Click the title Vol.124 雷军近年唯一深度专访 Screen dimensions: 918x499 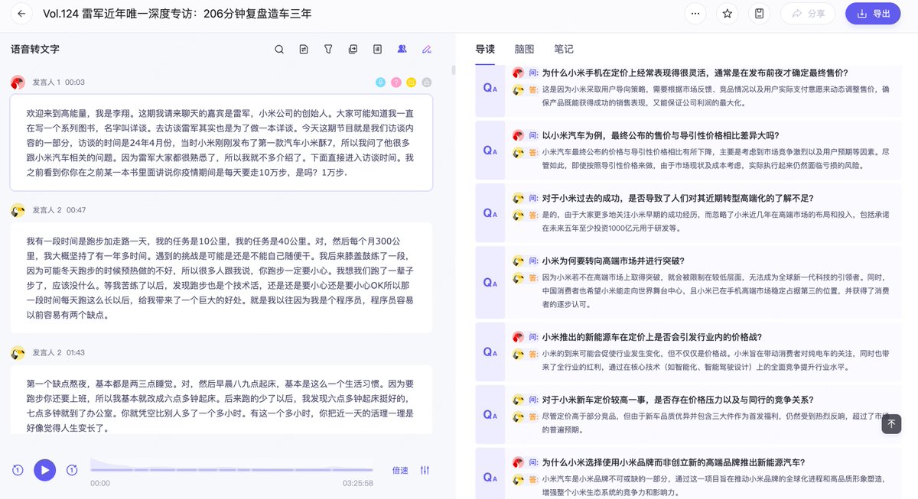[177, 14]
